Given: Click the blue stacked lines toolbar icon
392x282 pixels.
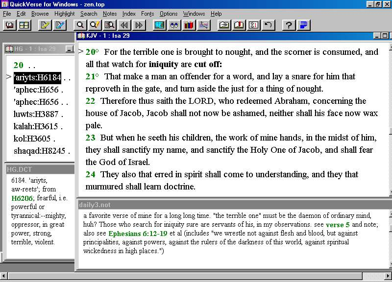Looking at the screenshot, I should pos(303,25).
